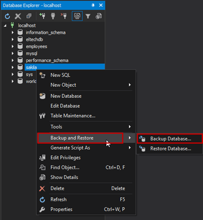The height and width of the screenshot is (220, 203).
Task: Choose Edit Database from context menu
Action: (86, 106)
